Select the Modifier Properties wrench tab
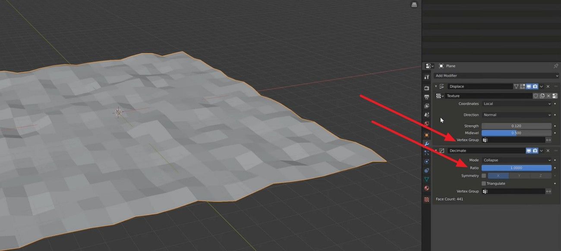The width and height of the screenshot is (561, 251). pyautogui.click(x=426, y=143)
